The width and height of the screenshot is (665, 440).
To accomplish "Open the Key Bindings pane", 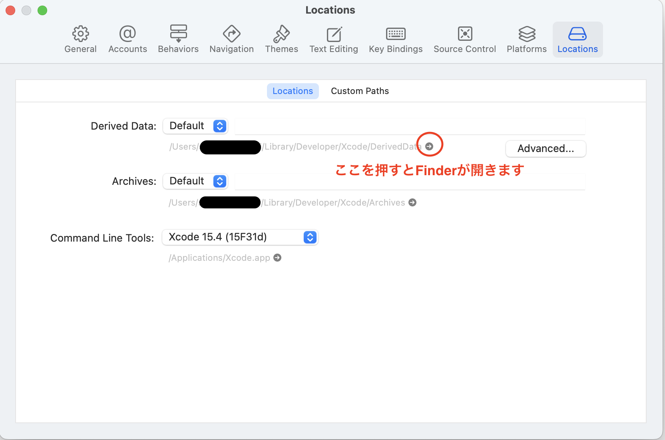I will [395, 39].
